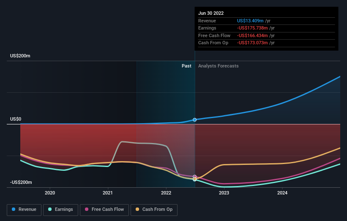347x221 pixels.
Task: Click the 2024 x-axis label
Action: click(282, 193)
